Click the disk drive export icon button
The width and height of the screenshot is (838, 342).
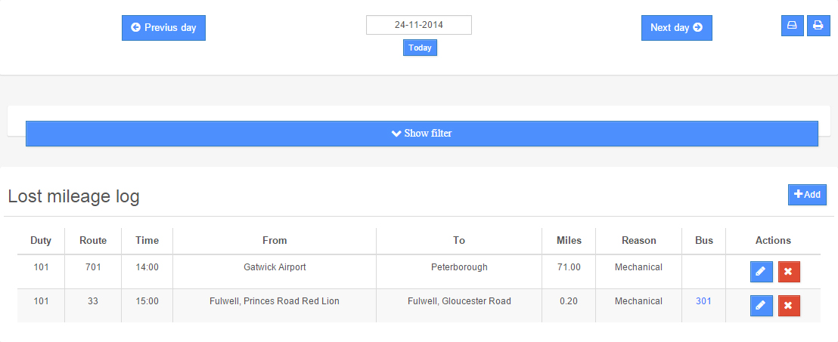coord(792,25)
